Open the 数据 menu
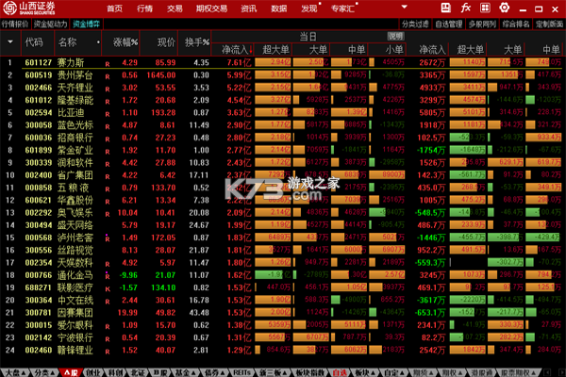The width and height of the screenshot is (566, 377). point(278,8)
